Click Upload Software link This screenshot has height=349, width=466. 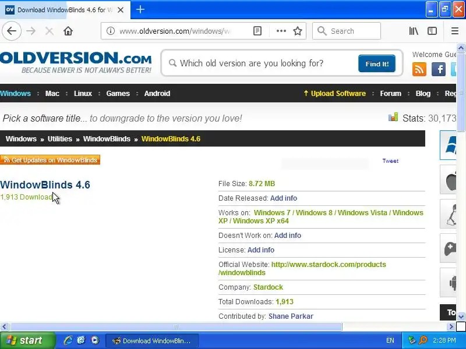click(x=334, y=93)
